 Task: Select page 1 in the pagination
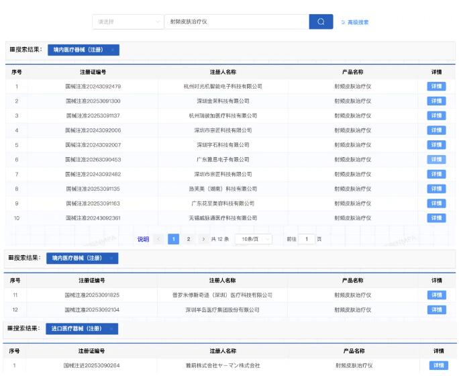coord(173,239)
